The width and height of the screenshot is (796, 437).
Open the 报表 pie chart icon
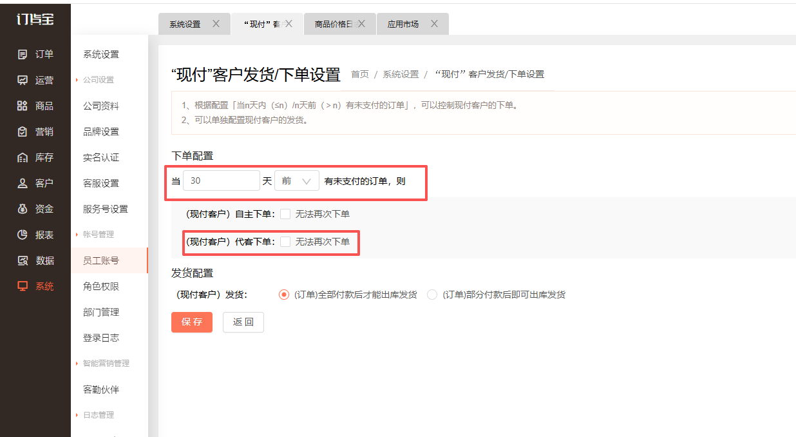pos(23,235)
